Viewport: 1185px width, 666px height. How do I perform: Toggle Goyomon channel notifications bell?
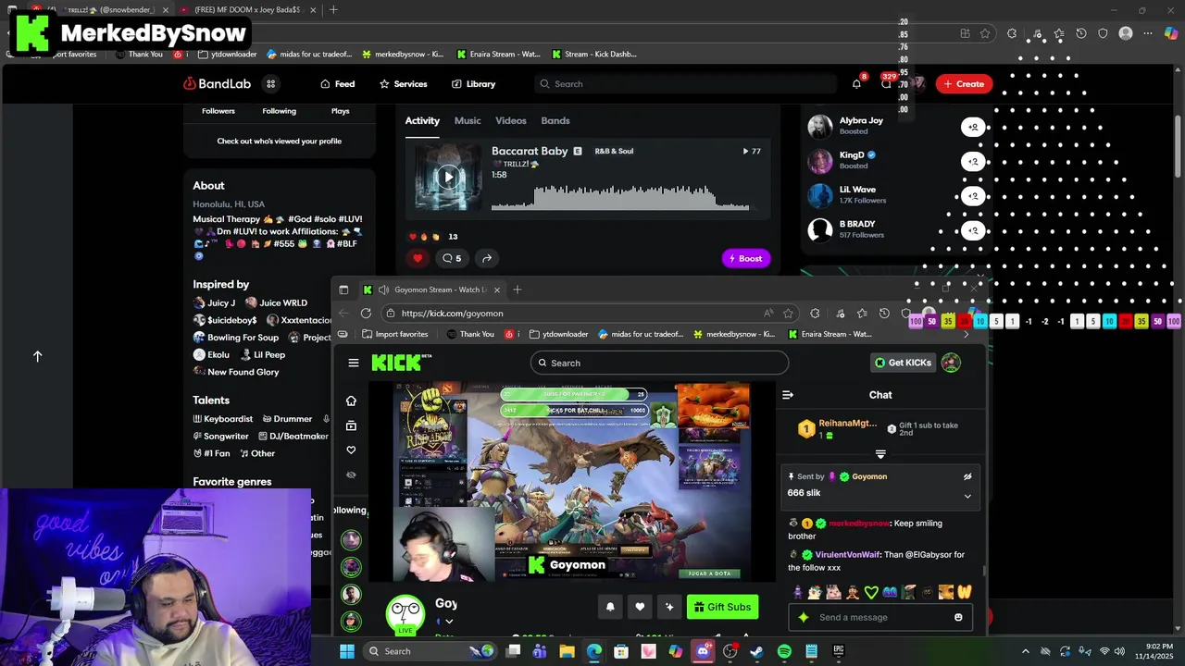click(x=610, y=607)
